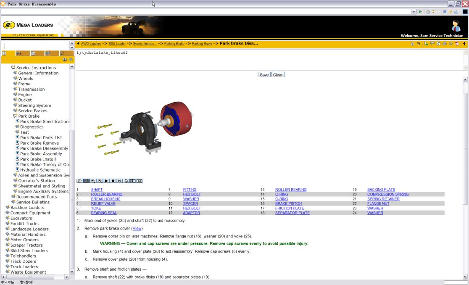The width and height of the screenshot is (469, 285).
Task: Click the print icon in yellow toolbar
Action: tap(445, 44)
